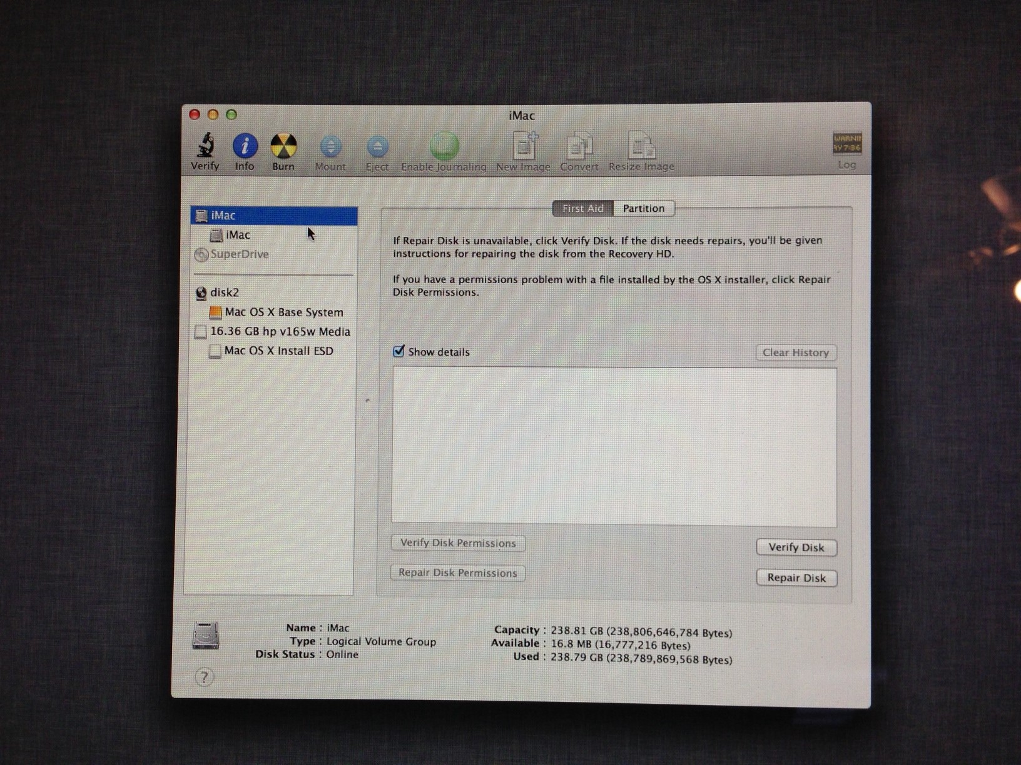Viewport: 1021px width, 765px height.
Task: Click the help question mark button
Action: (x=204, y=677)
